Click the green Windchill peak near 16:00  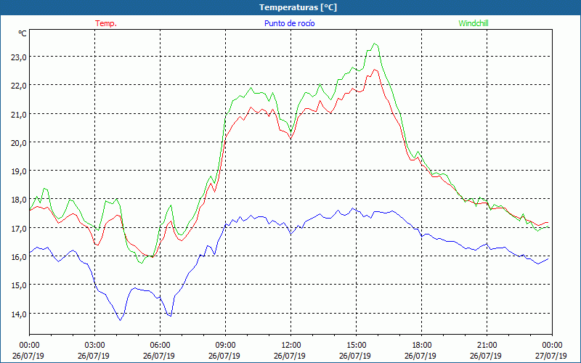point(375,44)
